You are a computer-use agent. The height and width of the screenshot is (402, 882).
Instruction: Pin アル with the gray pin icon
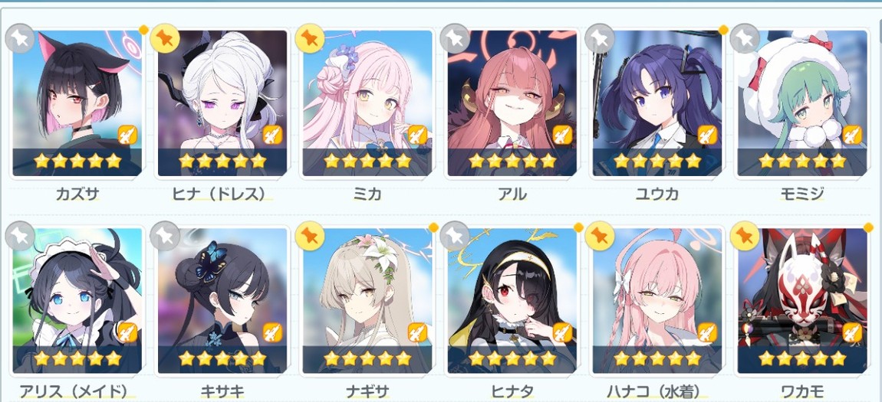[455, 38]
